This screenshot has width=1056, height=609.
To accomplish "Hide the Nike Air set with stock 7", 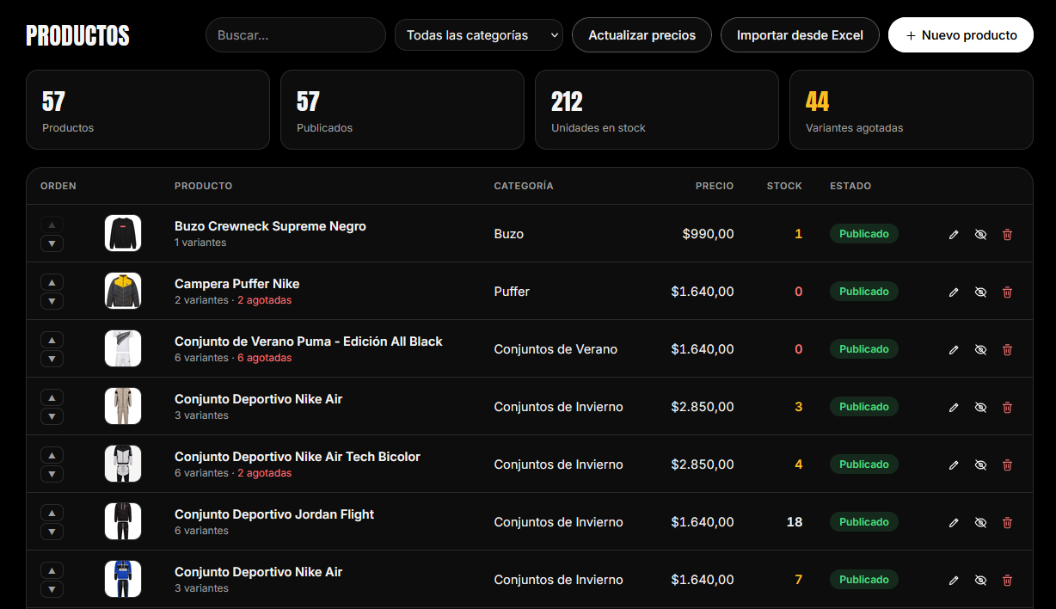I will [x=980, y=580].
